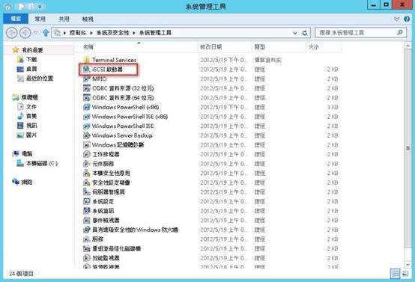The image size is (415, 282).
Task: Click the ODBC 資料來源 (64 位元) icon
Action: (x=87, y=98)
